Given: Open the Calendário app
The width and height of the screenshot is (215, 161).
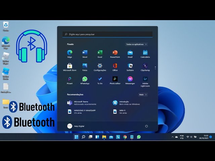Looking at the screenshot, I should point(145,54).
